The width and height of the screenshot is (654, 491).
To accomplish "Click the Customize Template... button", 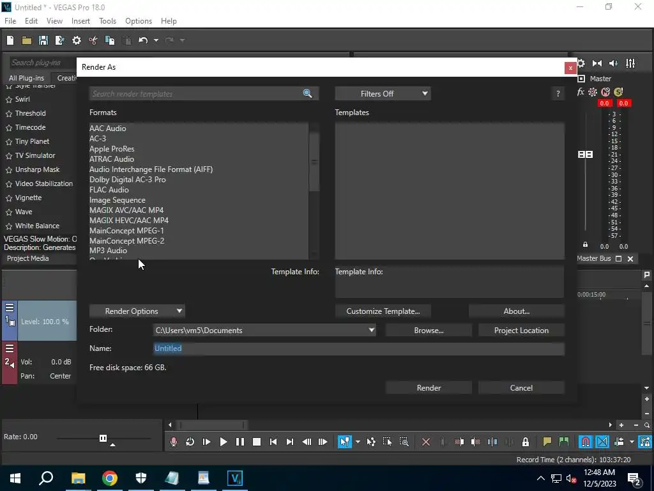I will tap(383, 311).
